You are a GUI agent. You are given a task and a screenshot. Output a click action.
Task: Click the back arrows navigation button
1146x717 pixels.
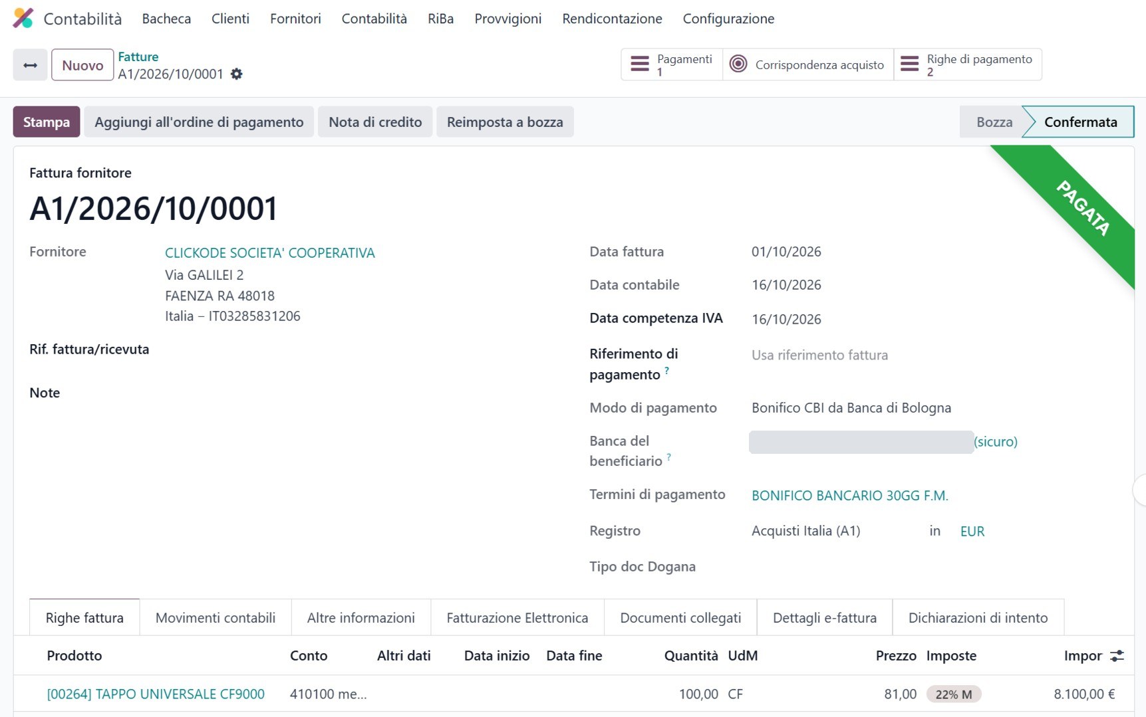click(30, 65)
